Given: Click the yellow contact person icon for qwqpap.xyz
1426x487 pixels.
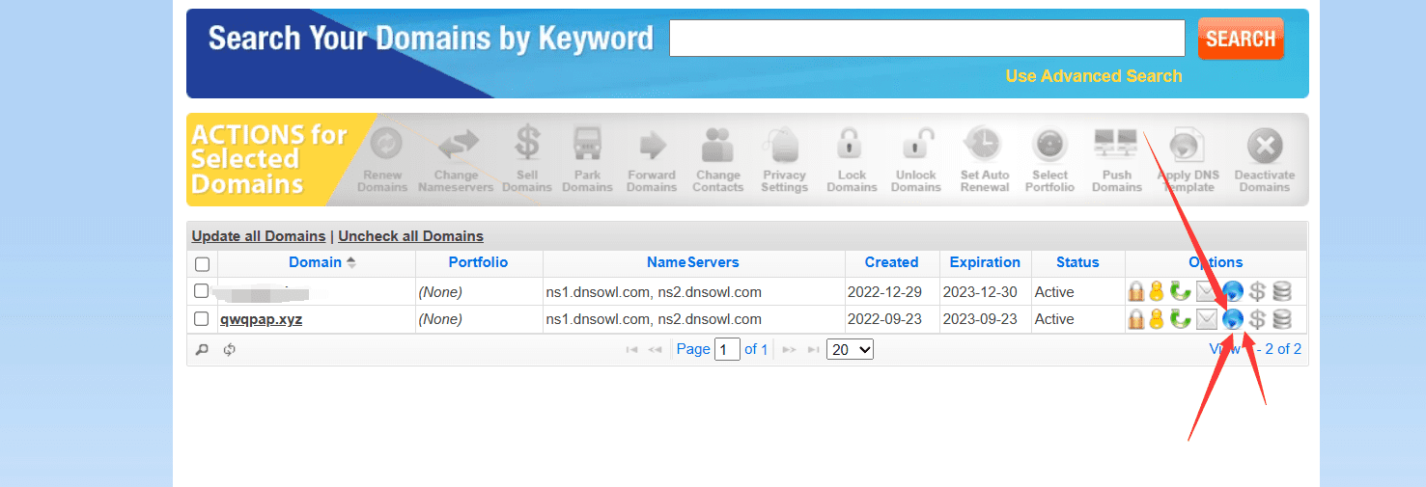Looking at the screenshot, I should pos(1156,319).
